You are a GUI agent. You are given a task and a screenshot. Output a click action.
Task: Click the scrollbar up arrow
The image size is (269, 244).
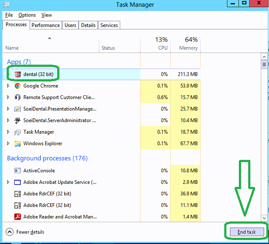coord(264,57)
